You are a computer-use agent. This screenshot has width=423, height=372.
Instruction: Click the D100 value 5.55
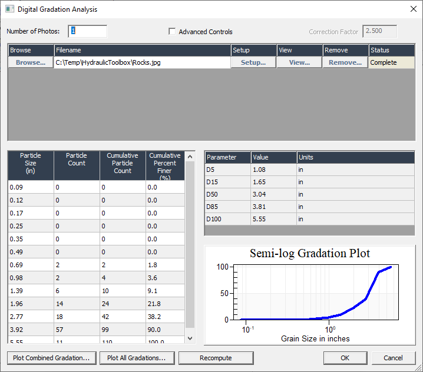(273, 219)
